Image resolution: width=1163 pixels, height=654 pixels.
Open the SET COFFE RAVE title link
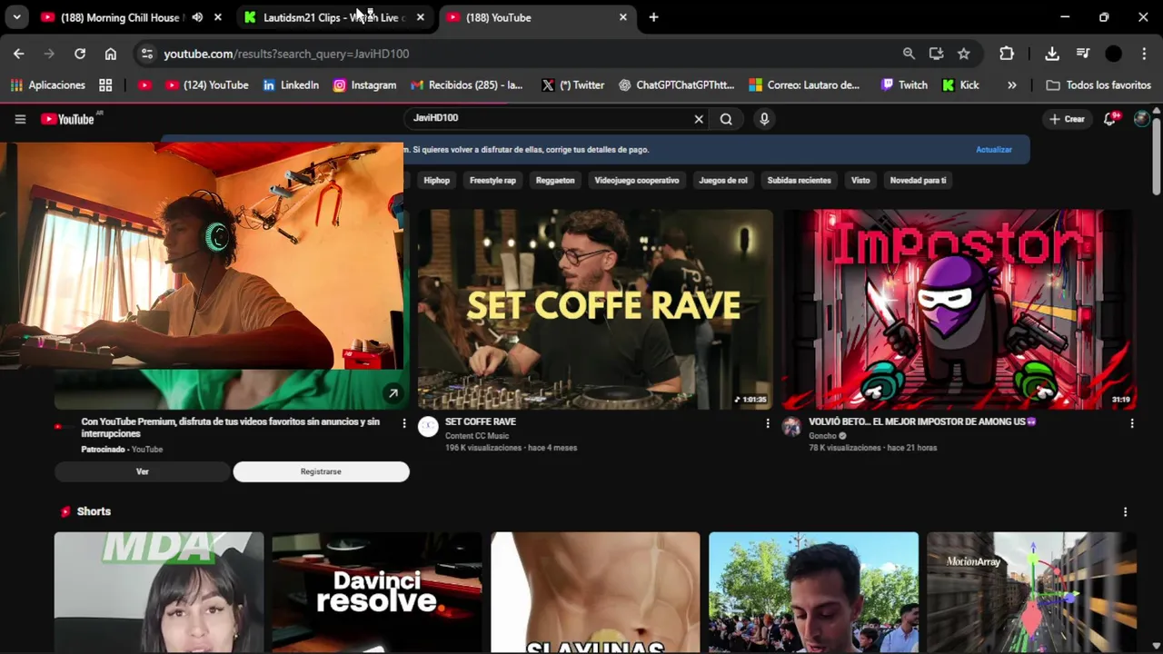pos(481,421)
